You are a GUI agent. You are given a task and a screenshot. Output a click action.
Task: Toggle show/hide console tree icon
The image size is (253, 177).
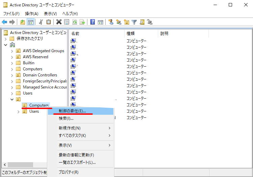point(31,22)
